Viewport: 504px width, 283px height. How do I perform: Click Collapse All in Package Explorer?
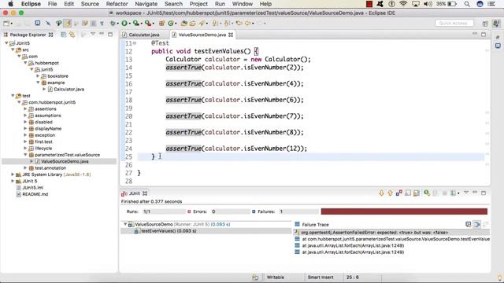click(x=64, y=35)
